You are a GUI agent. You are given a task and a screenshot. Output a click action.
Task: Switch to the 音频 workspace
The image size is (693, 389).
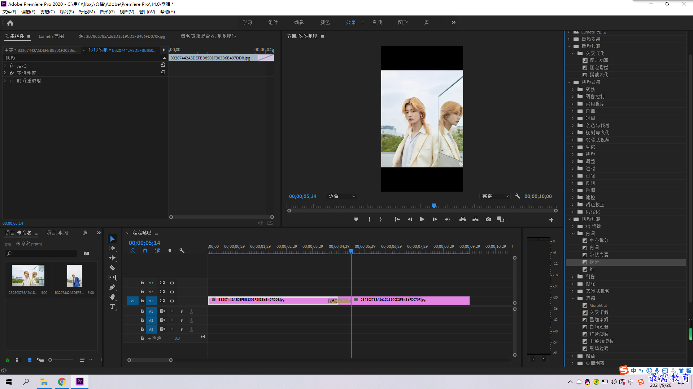click(x=377, y=23)
